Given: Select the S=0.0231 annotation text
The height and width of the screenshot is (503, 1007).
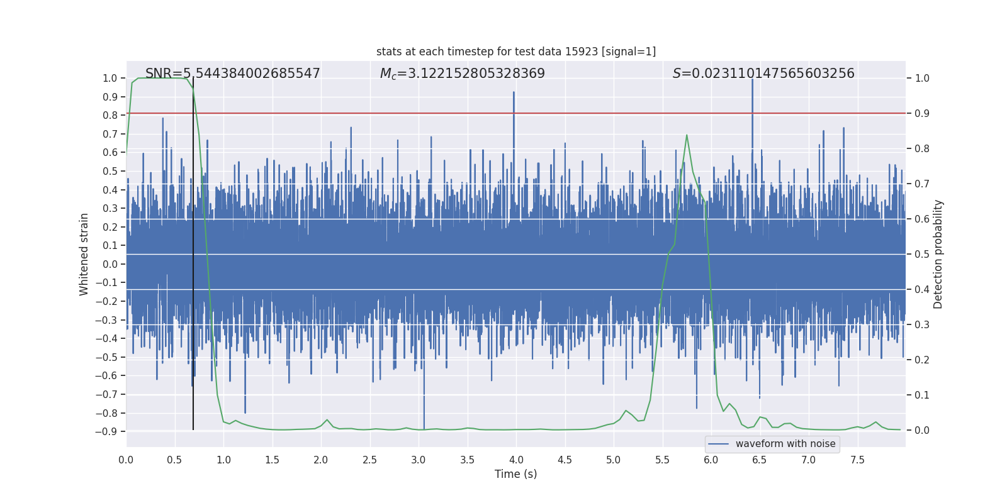Looking at the screenshot, I should 763,74.
